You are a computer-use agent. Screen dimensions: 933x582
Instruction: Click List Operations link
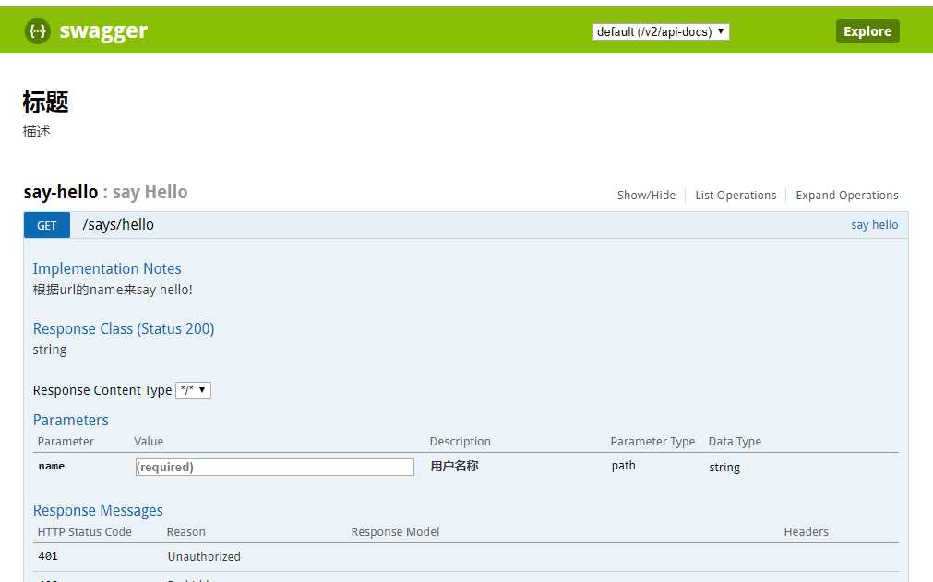(x=736, y=195)
